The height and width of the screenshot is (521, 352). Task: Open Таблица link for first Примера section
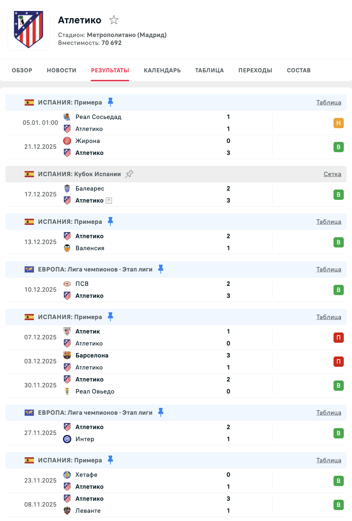coord(328,102)
